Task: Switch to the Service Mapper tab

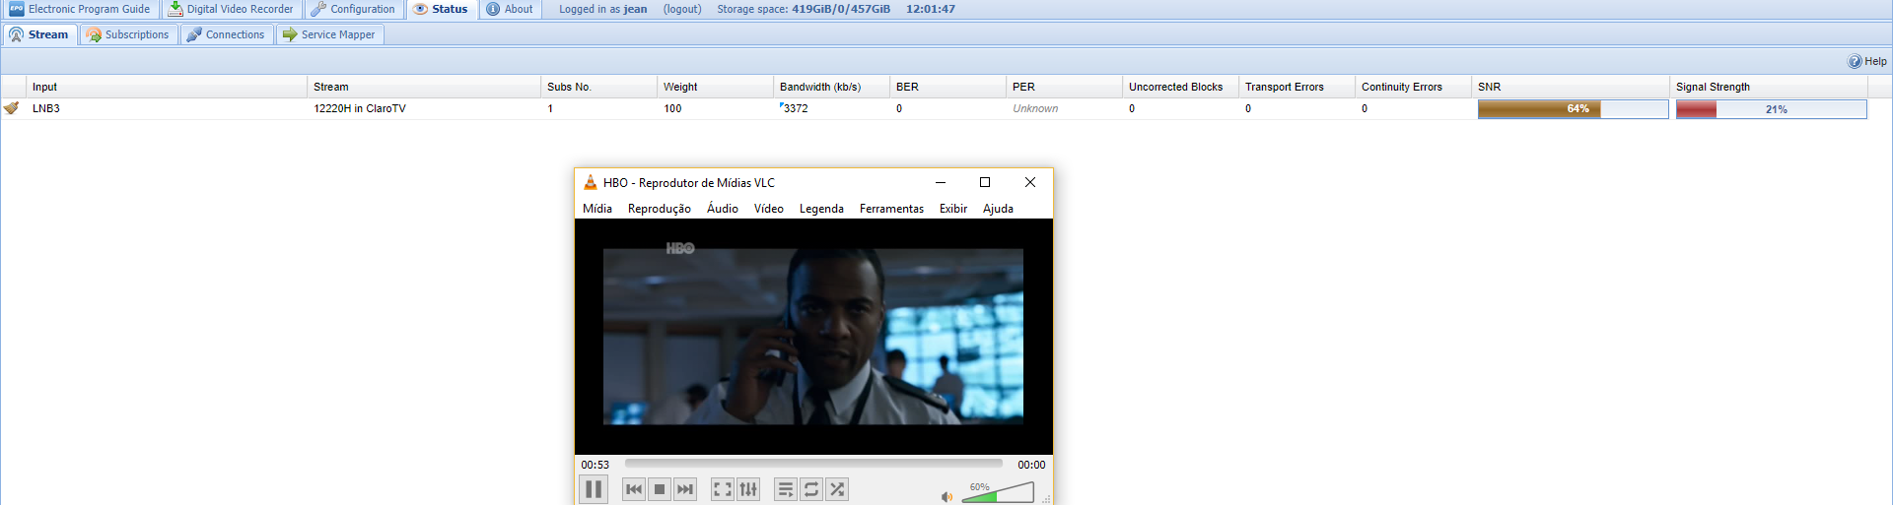Action: [329, 34]
